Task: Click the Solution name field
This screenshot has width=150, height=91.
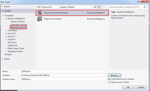Action: click(63, 79)
